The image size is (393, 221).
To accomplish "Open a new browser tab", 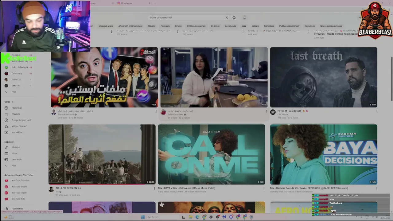I will pyautogui.click(x=155, y=3).
